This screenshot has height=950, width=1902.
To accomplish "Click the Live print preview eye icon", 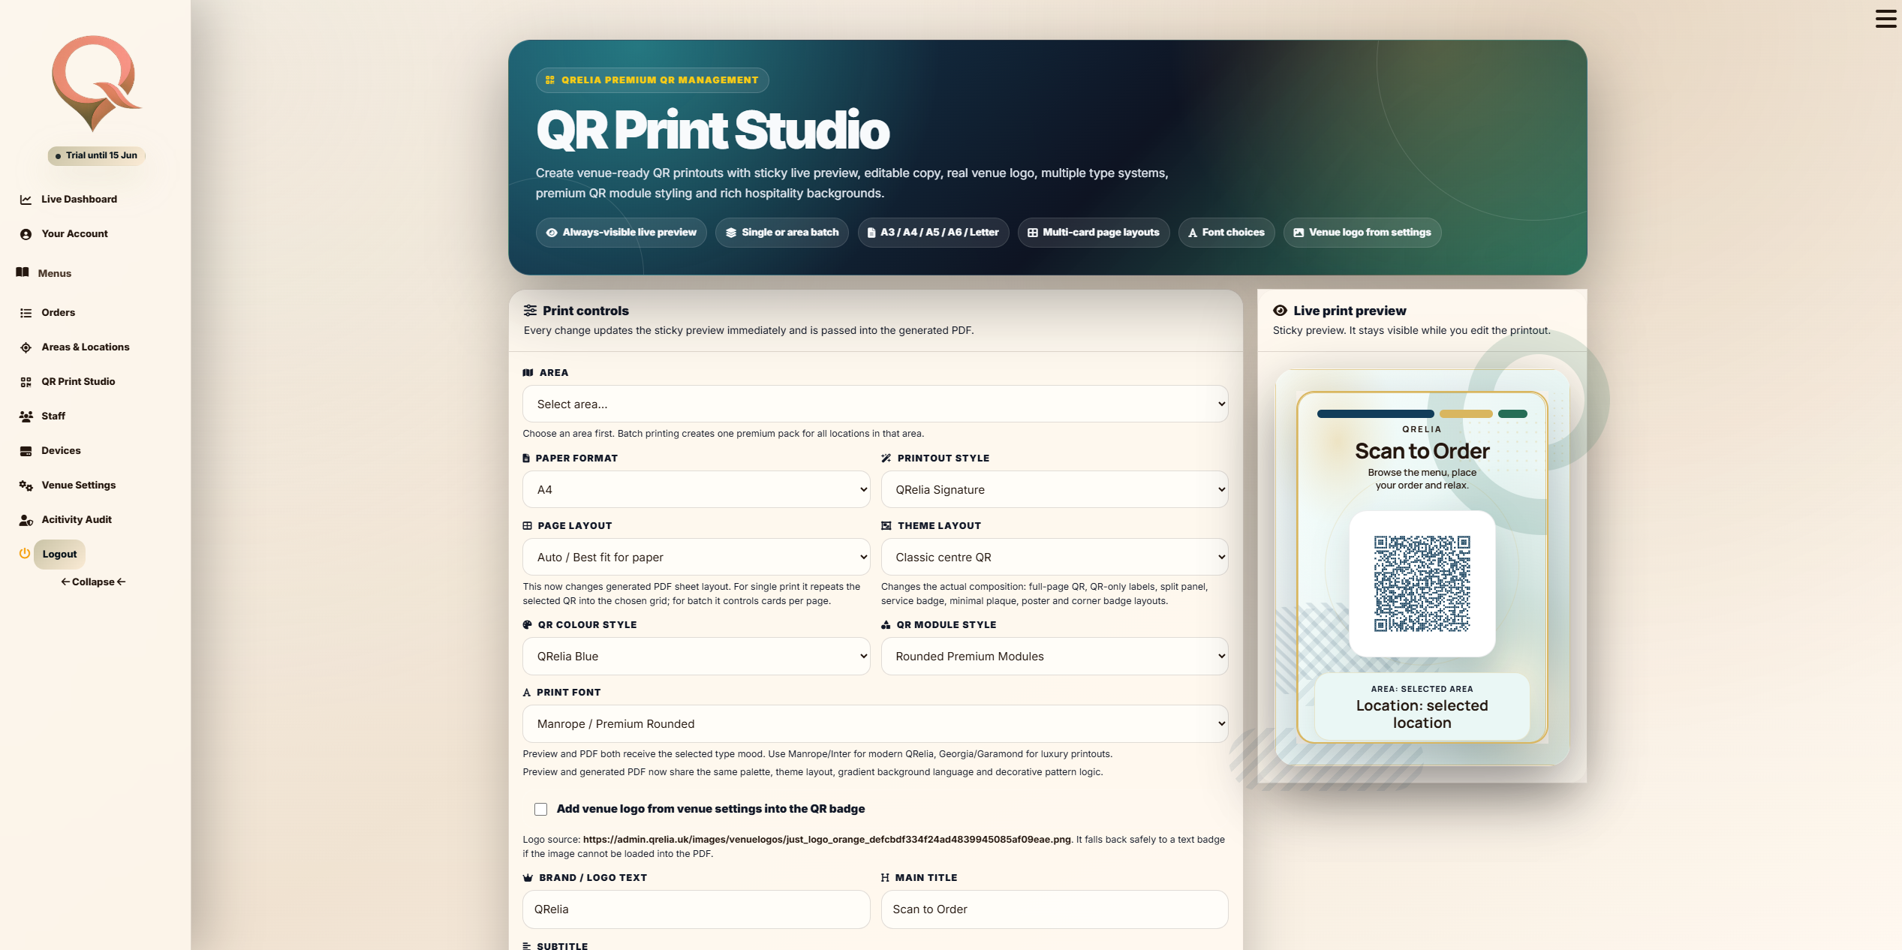I will point(1280,311).
